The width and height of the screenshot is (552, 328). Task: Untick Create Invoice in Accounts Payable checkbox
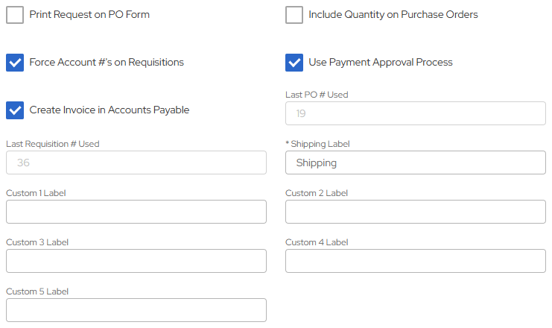pyautogui.click(x=15, y=110)
